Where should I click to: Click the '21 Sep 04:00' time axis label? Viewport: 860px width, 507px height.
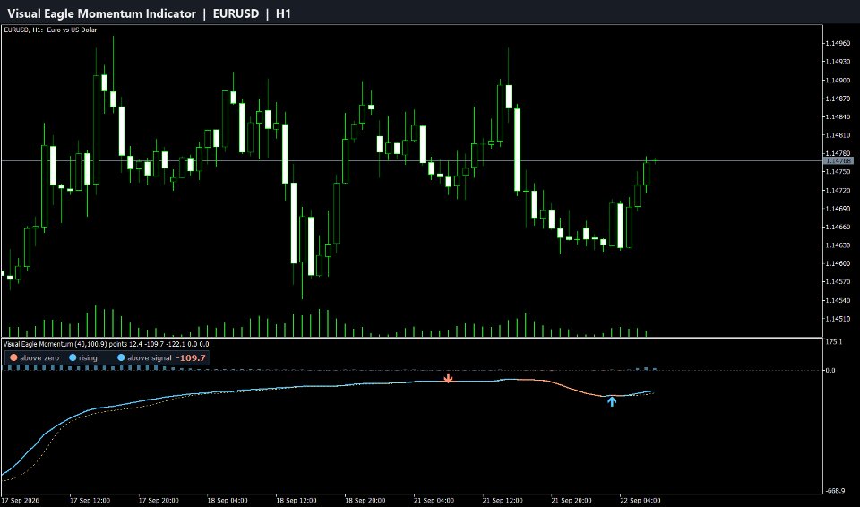tap(434, 501)
